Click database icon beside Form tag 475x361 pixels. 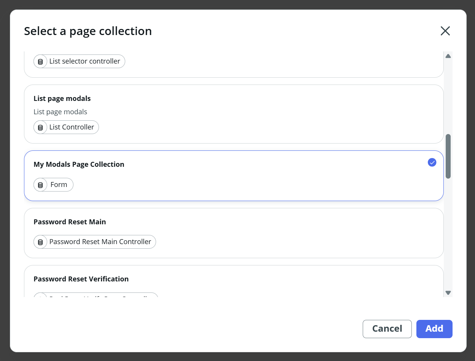[40, 185]
